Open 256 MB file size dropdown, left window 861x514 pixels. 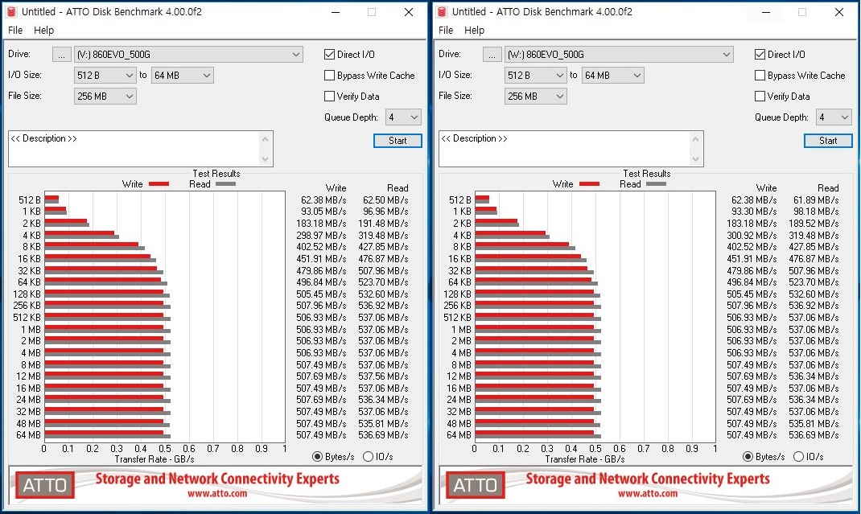[105, 96]
